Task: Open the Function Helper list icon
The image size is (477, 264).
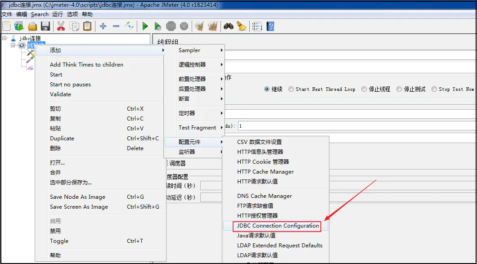Action: 257,27
